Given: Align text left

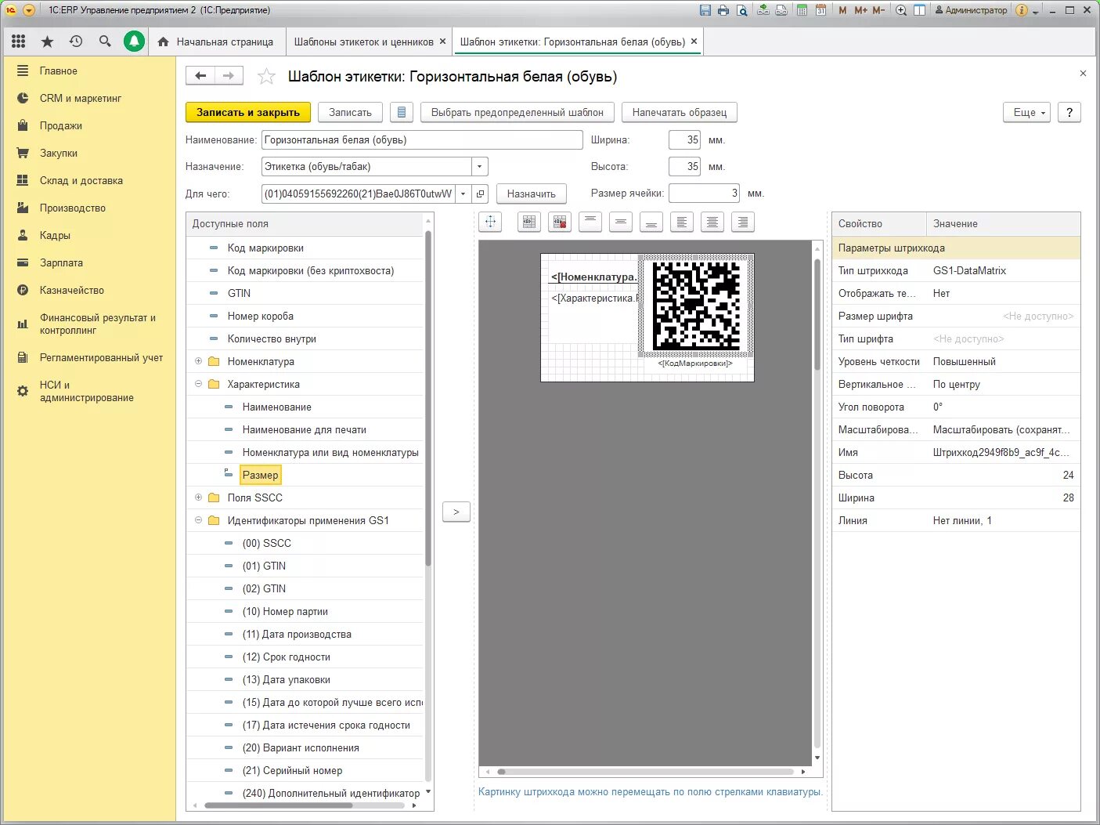Looking at the screenshot, I should [x=682, y=222].
